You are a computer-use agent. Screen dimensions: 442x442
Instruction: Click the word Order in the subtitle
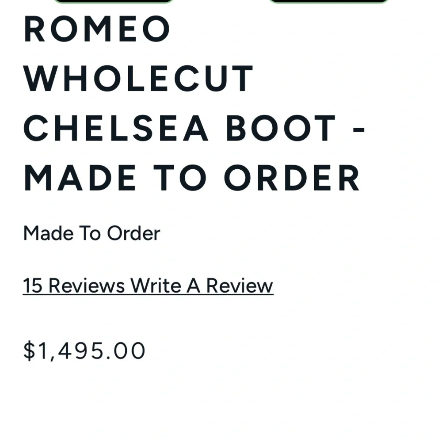click(x=133, y=233)
